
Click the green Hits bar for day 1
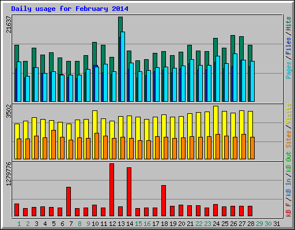click(x=17, y=53)
